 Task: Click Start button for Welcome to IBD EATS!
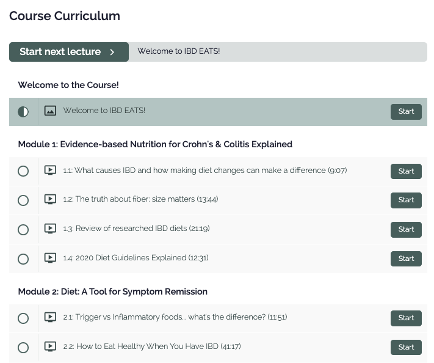click(x=406, y=112)
